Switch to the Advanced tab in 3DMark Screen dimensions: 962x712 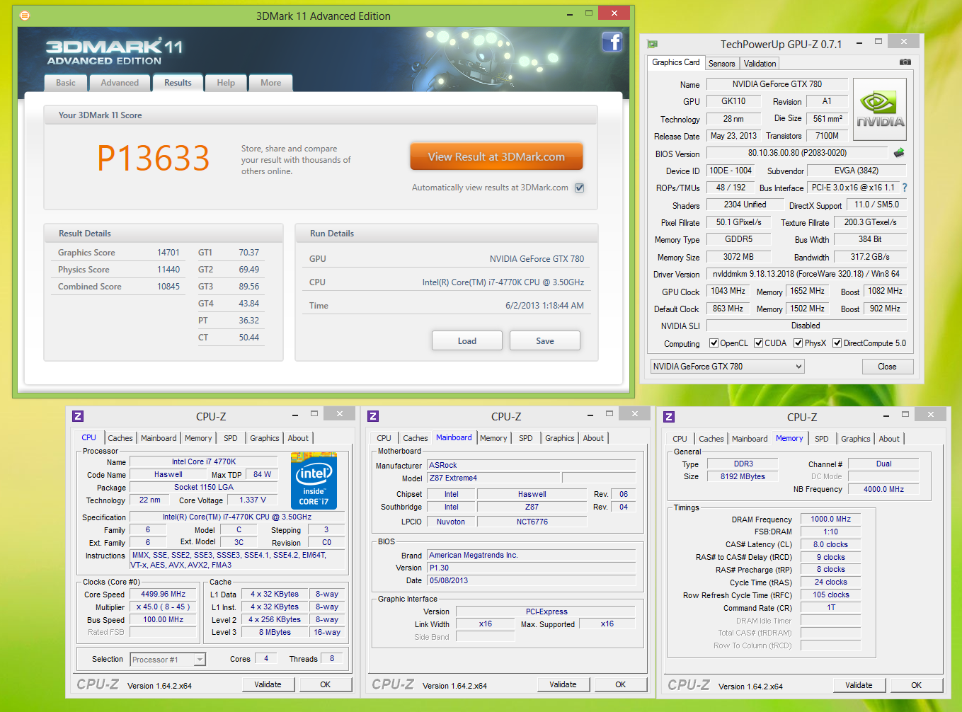pyautogui.click(x=120, y=83)
